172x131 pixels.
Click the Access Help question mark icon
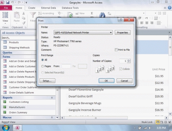coord(170,8)
